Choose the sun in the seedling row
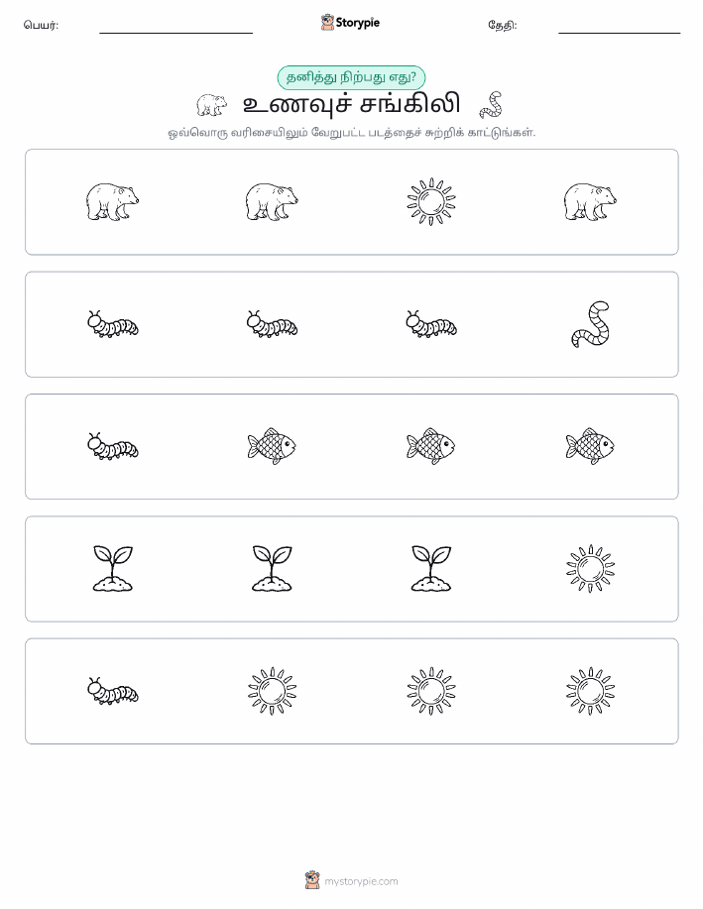703x909 pixels. coord(591,569)
